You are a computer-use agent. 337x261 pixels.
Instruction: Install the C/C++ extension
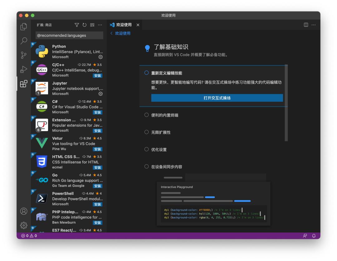[98, 75]
